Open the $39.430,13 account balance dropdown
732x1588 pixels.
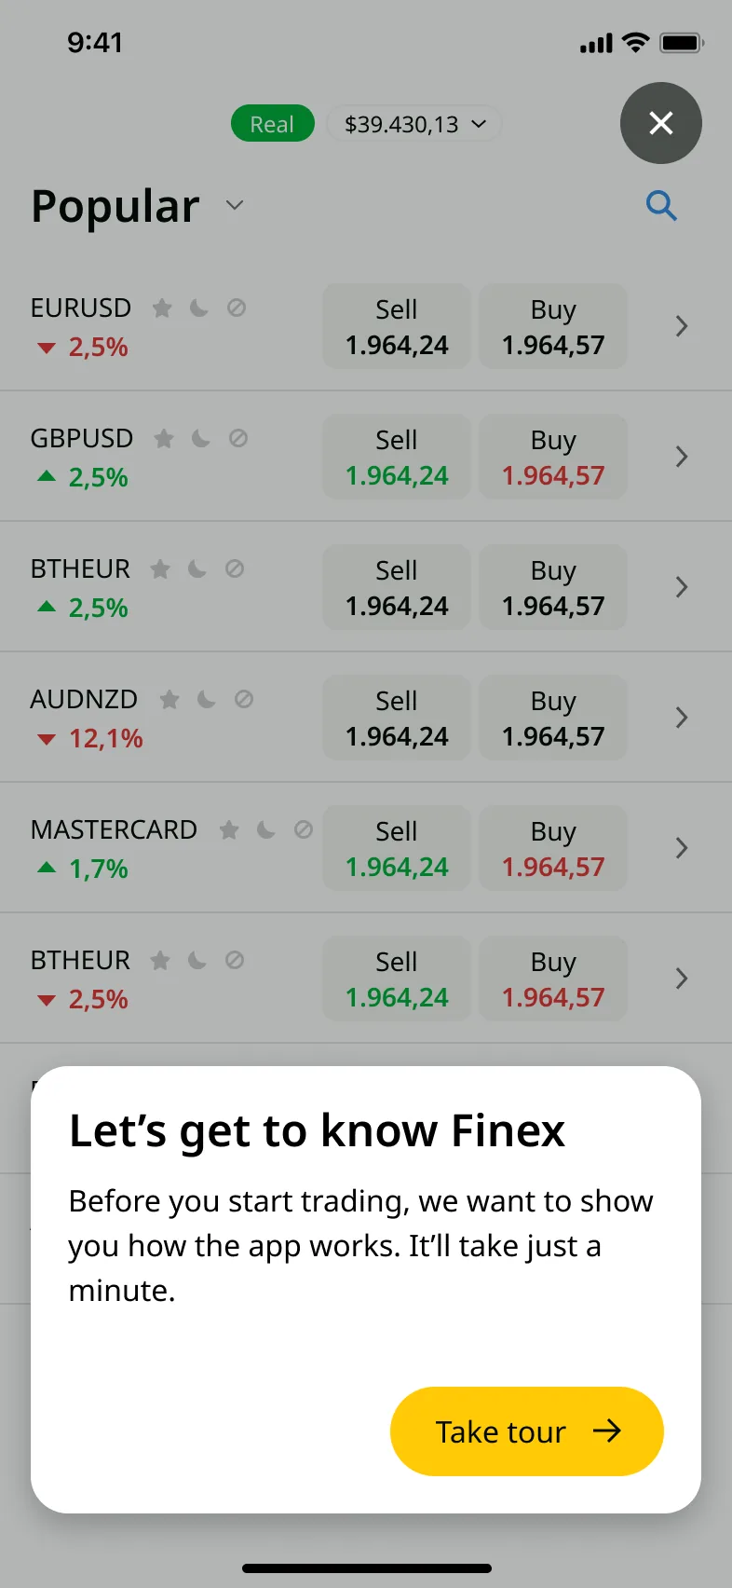[414, 124]
